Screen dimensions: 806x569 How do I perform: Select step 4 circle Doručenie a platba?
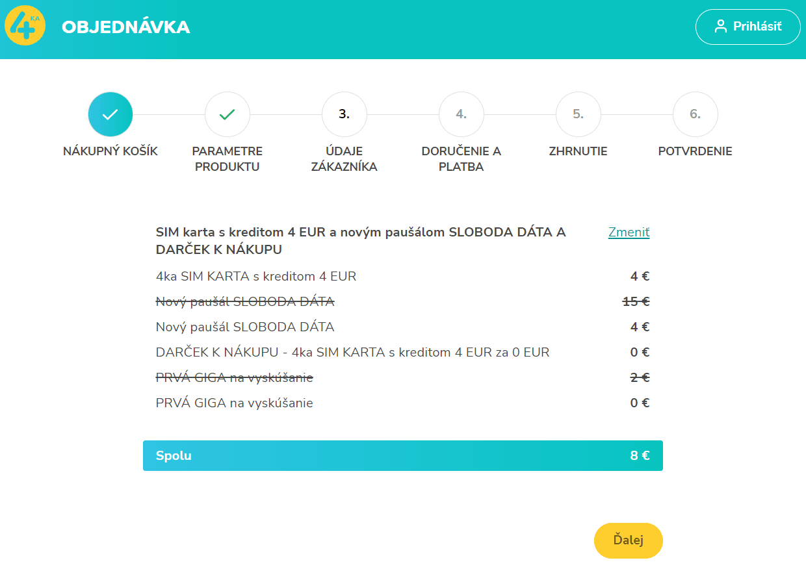[x=461, y=114]
